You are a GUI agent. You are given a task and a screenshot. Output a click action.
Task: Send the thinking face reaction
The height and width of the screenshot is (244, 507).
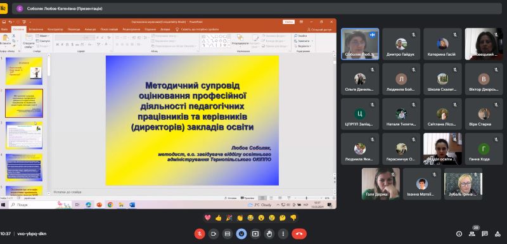point(282,218)
